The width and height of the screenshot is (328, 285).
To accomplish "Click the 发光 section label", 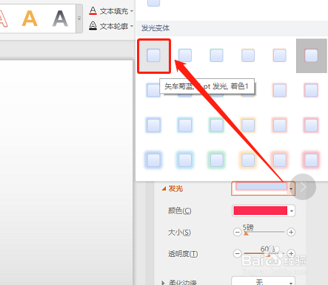I will (x=175, y=189).
